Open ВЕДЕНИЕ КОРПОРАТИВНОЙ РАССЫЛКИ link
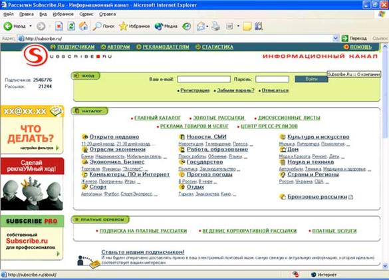389x280 pixels. [249, 231]
